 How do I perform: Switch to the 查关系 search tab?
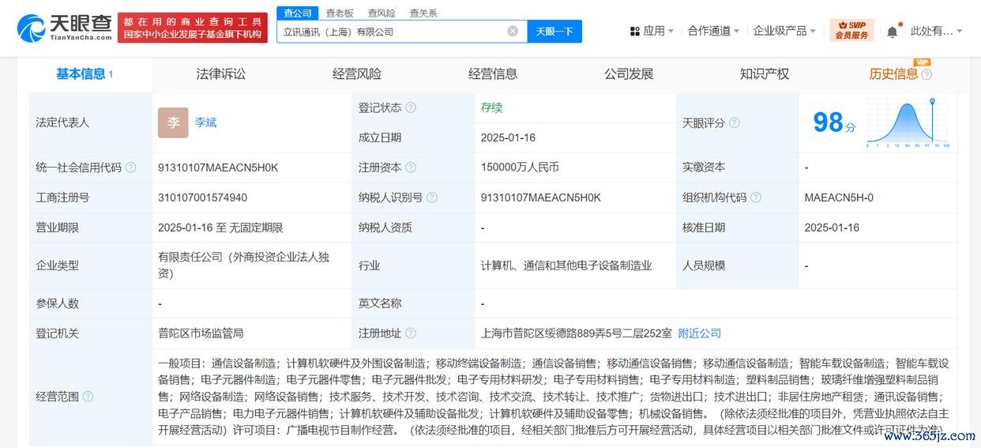coord(423,13)
